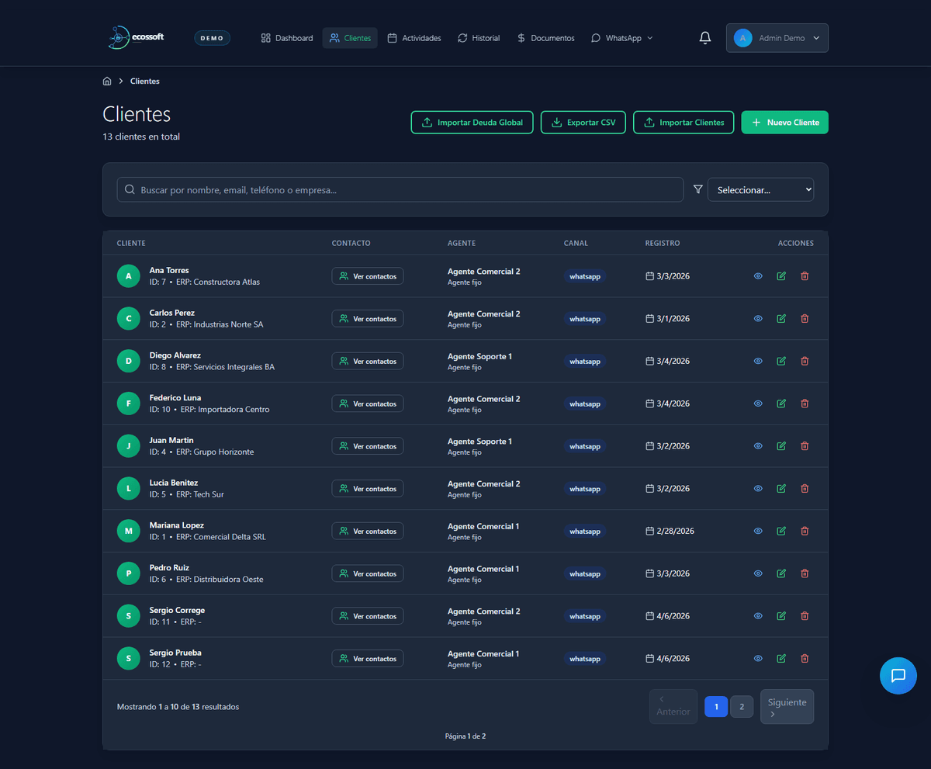
Task: View Sergio Correge details eye icon
Action: [x=758, y=616]
